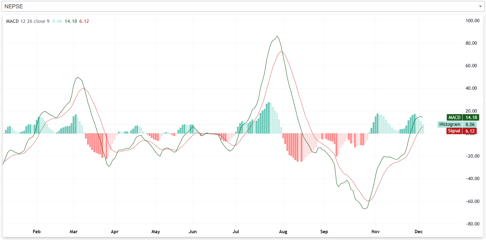The height and width of the screenshot is (240, 486).
Task: Click the MACD 12 26 close 9 legend title
Action: point(28,21)
